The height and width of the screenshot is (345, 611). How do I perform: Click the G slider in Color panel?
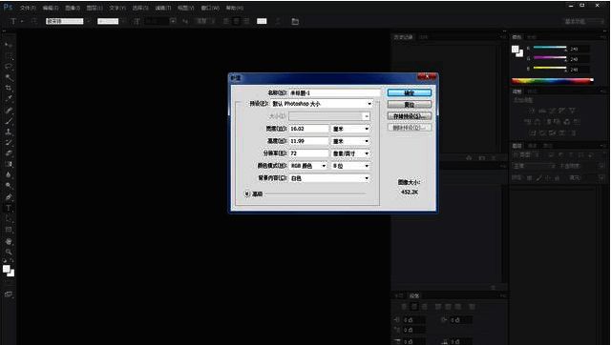pyautogui.click(x=550, y=58)
